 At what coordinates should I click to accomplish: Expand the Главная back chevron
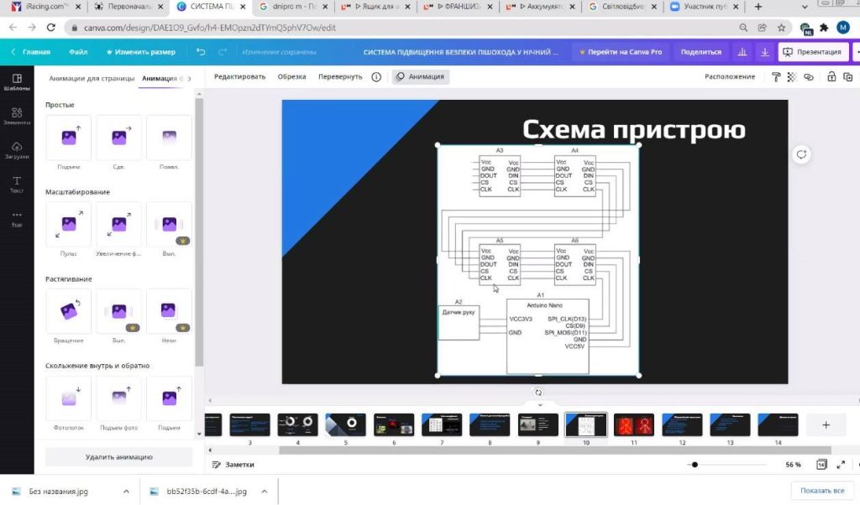pos(13,52)
